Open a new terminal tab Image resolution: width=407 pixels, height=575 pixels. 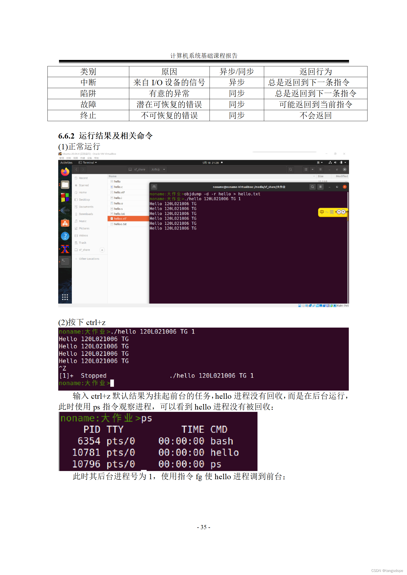[154, 187]
